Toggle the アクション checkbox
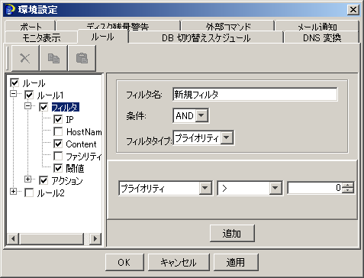This screenshot has width=364, height=278. (43, 180)
